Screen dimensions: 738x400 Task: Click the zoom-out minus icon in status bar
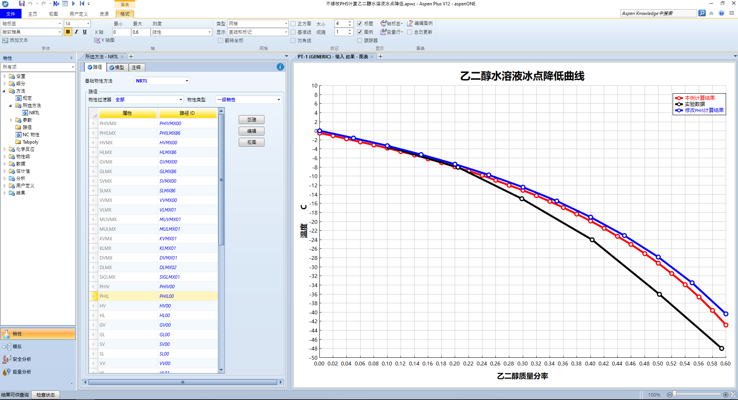[x=669, y=395]
